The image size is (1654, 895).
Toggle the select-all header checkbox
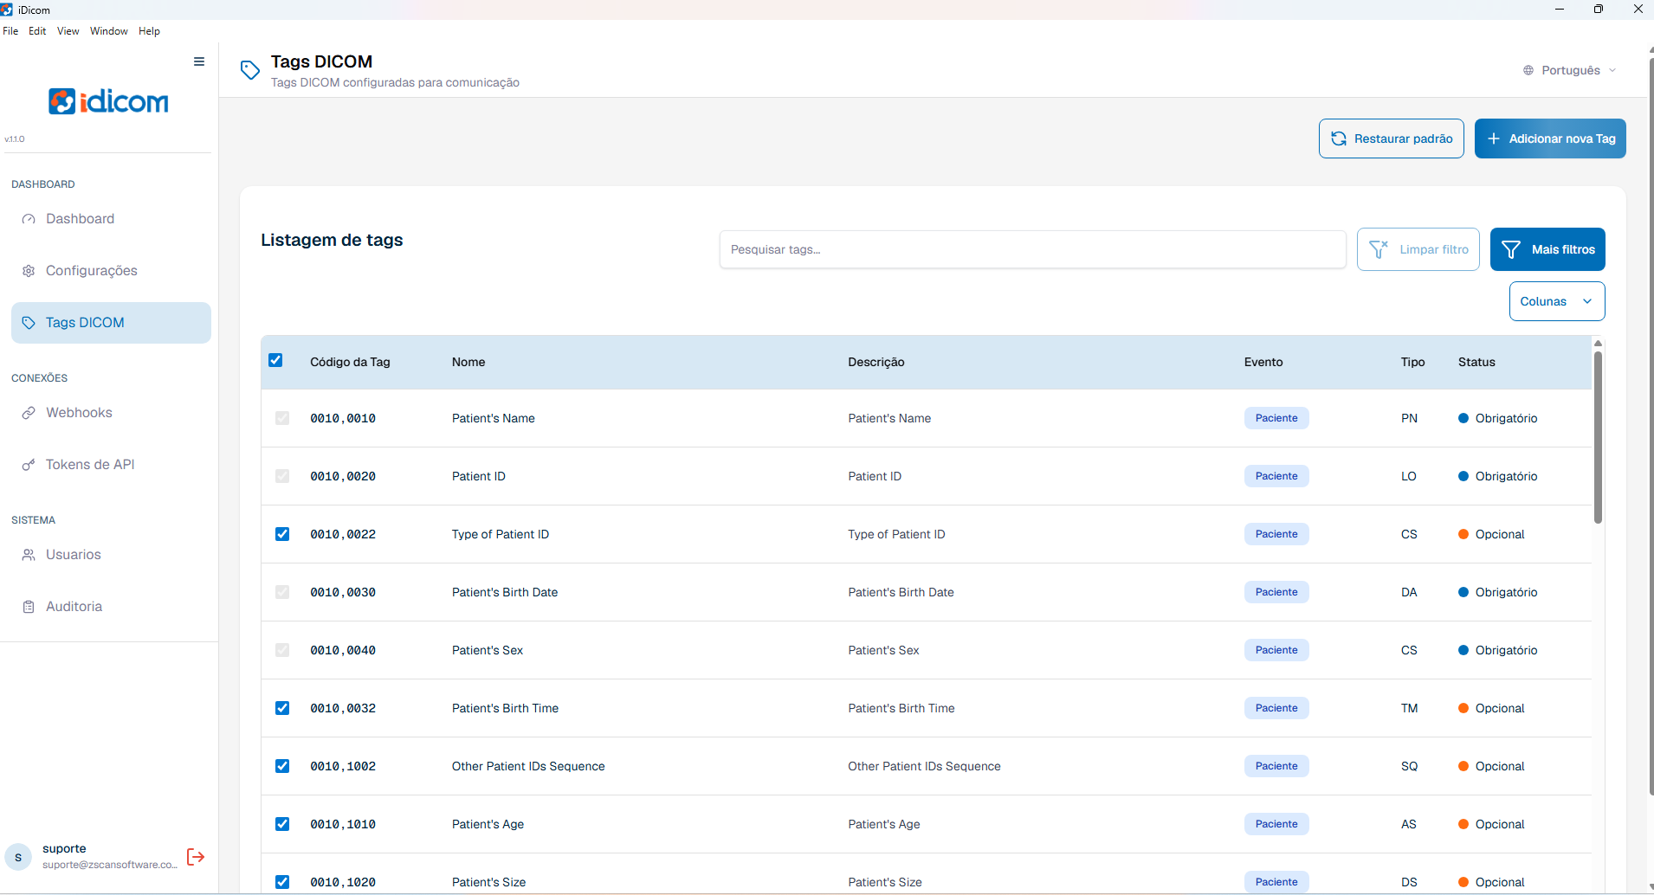tap(275, 360)
